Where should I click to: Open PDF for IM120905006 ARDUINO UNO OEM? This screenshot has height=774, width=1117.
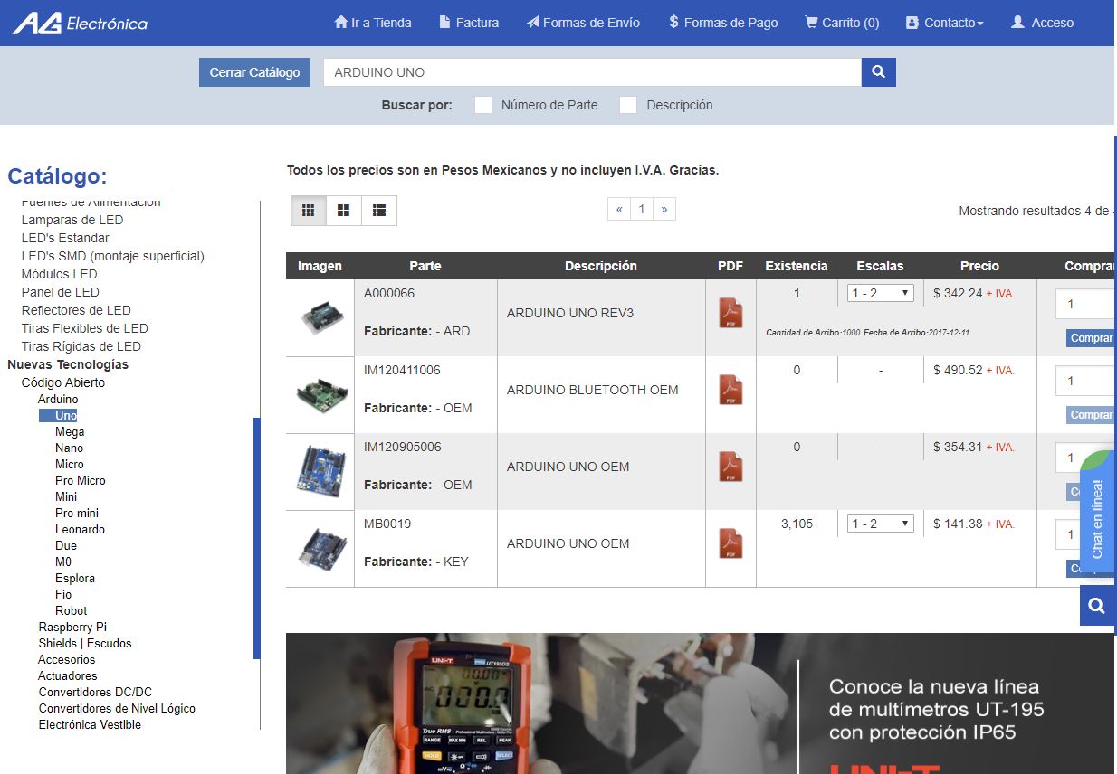730,467
